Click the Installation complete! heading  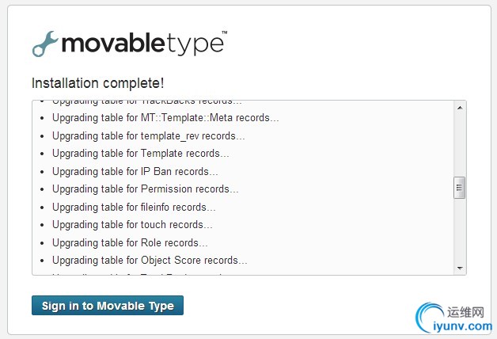[x=97, y=83]
